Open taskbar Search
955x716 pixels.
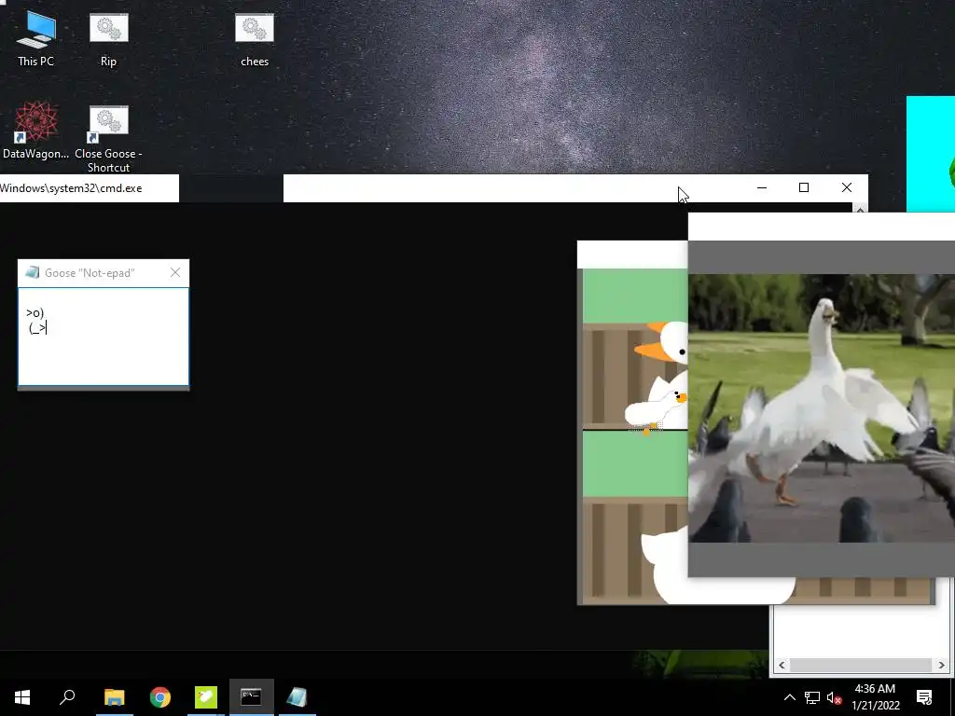click(x=67, y=697)
